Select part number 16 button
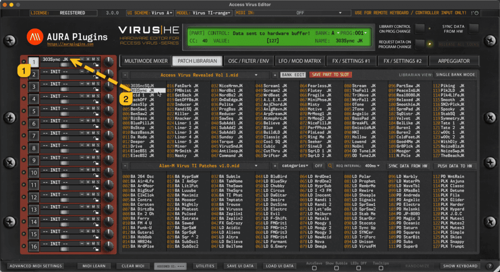This screenshot has height=272, width=500. pyautogui.click(x=34, y=246)
